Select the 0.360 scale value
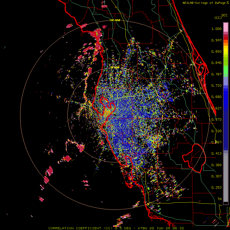This screenshot has height=230, width=230. [x=216, y=165]
